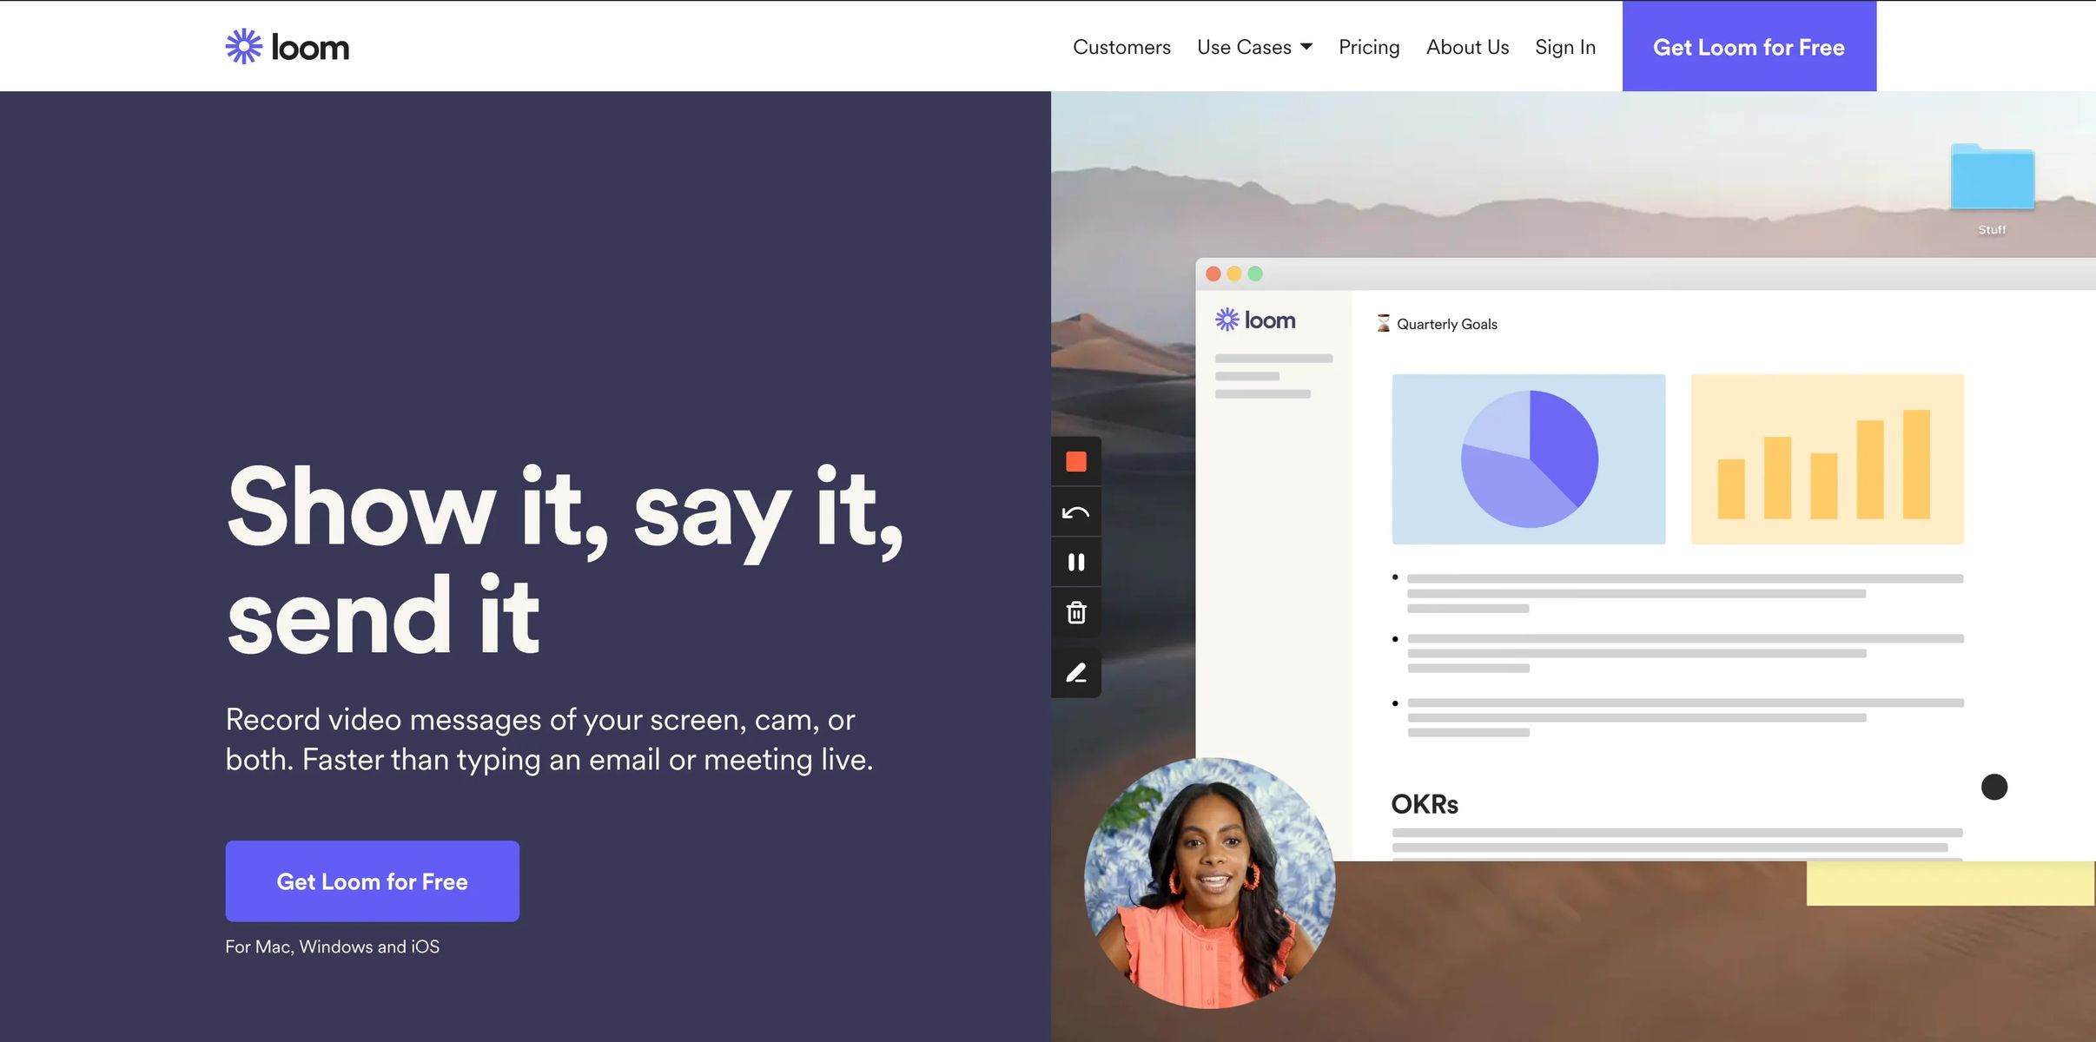The height and width of the screenshot is (1042, 2096).
Task: Click the yellow bar chart card
Action: pyautogui.click(x=1827, y=459)
